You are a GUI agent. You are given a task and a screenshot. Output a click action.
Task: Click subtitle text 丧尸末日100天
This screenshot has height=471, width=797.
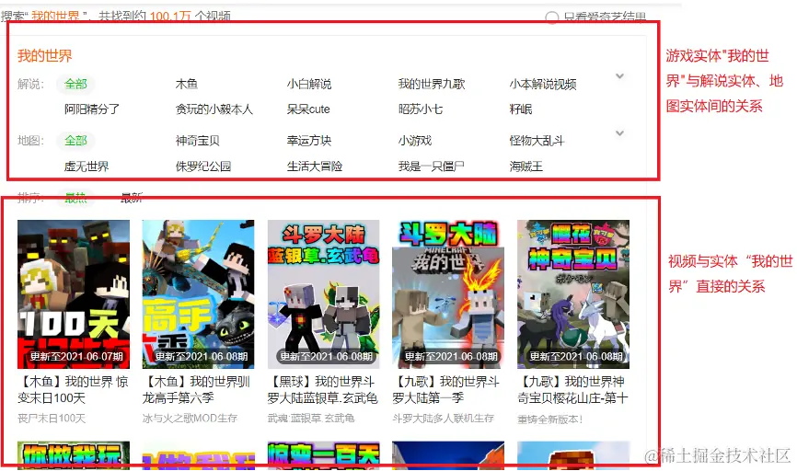(52, 419)
